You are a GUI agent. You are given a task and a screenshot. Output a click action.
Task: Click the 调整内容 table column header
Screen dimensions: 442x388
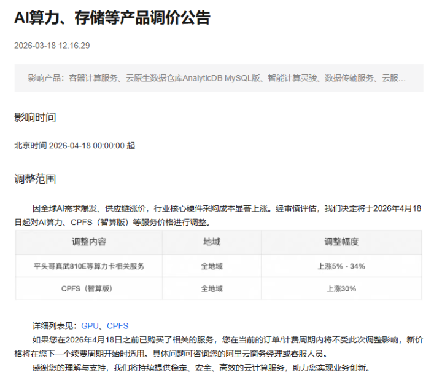[x=89, y=242]
